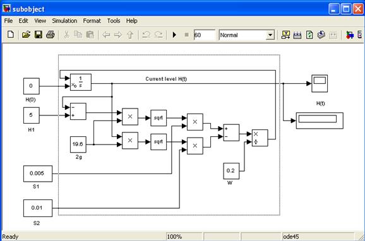Select the W constant block showing 0.2

pyautogui.click(x=231, y=171)
